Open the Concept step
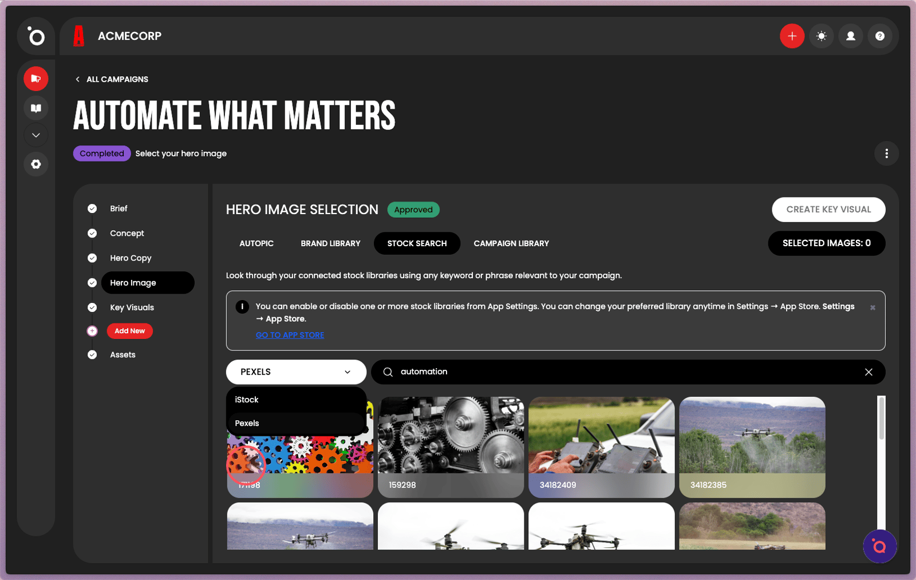This screenshot has width=916, height=580. (127, 233)
